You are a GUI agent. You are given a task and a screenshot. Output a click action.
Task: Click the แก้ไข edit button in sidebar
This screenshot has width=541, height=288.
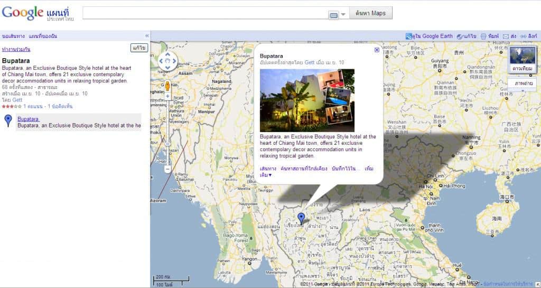[x=139, y=48]
